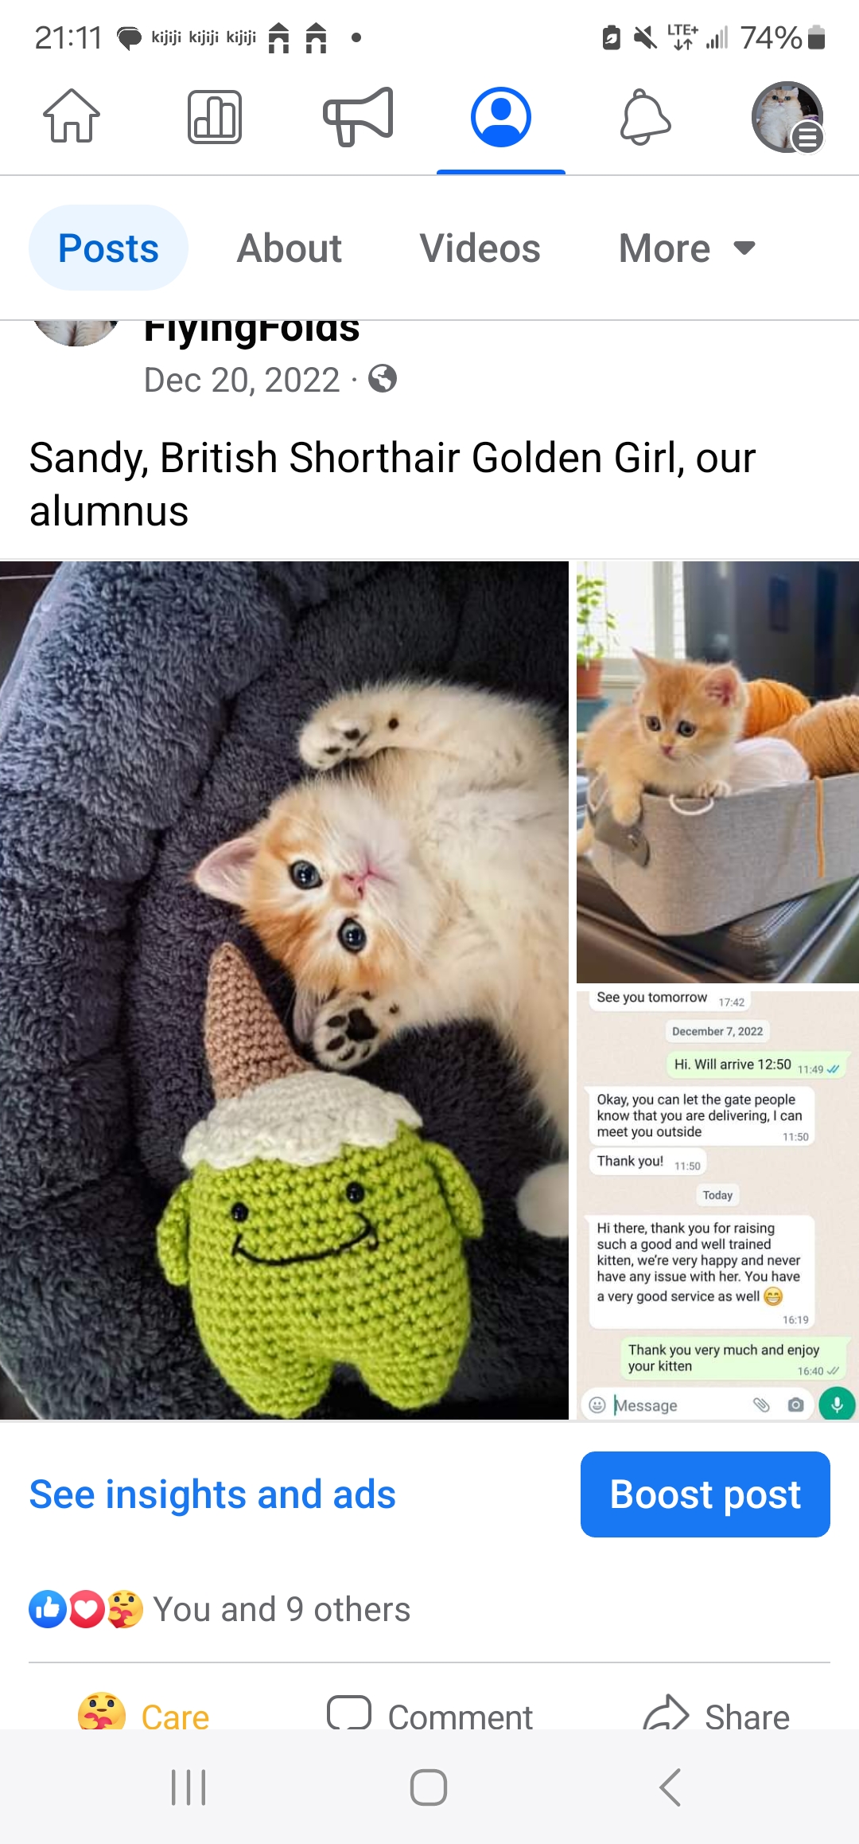Open the chat screenshot image
Image resolution: width=859 pixels, height=1844 pixels.
pyautogui.click(x=717, y=1205)
